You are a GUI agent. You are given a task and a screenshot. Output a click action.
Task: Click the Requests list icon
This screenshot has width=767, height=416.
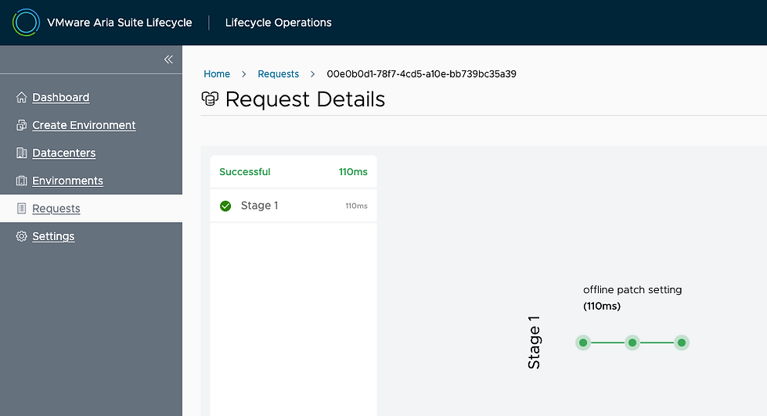point(22,209)
